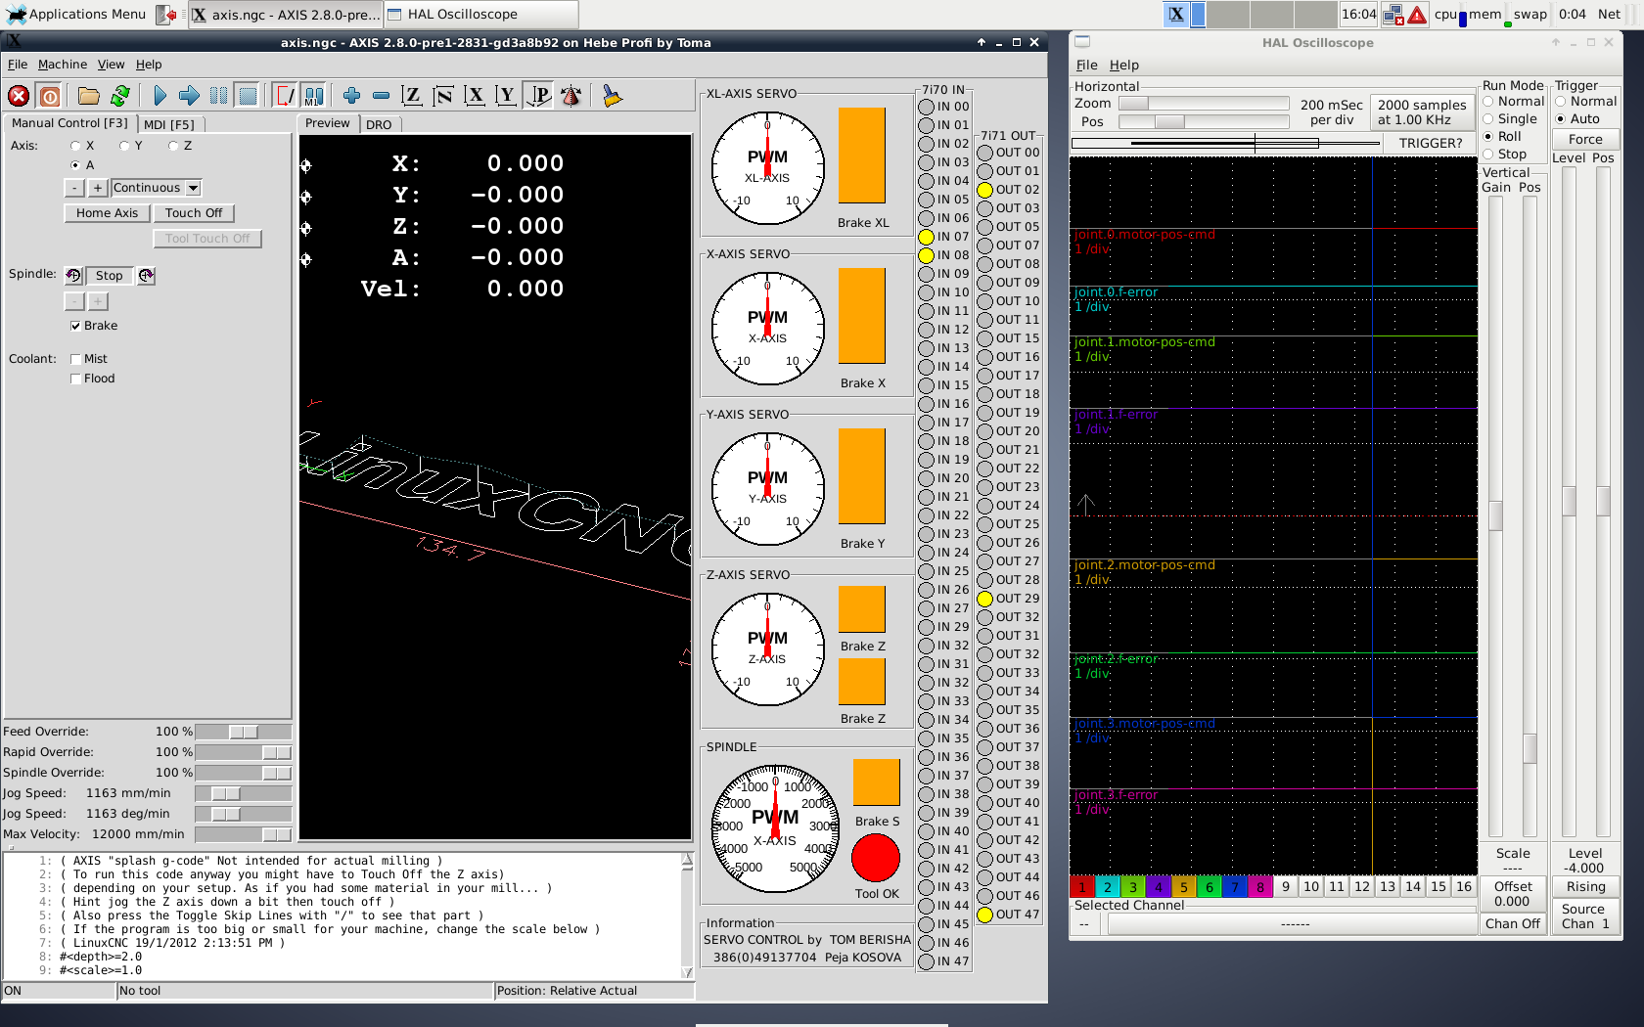
Task: Activate the Zoom In preview icon
Action: (351, 95)
